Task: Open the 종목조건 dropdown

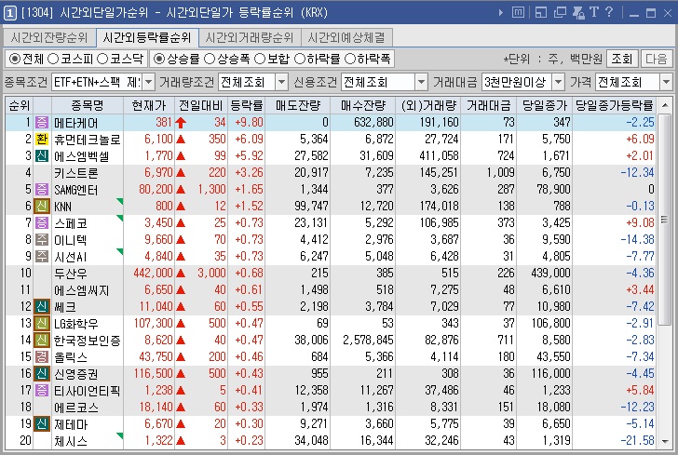Action: [x=148, y=82]
